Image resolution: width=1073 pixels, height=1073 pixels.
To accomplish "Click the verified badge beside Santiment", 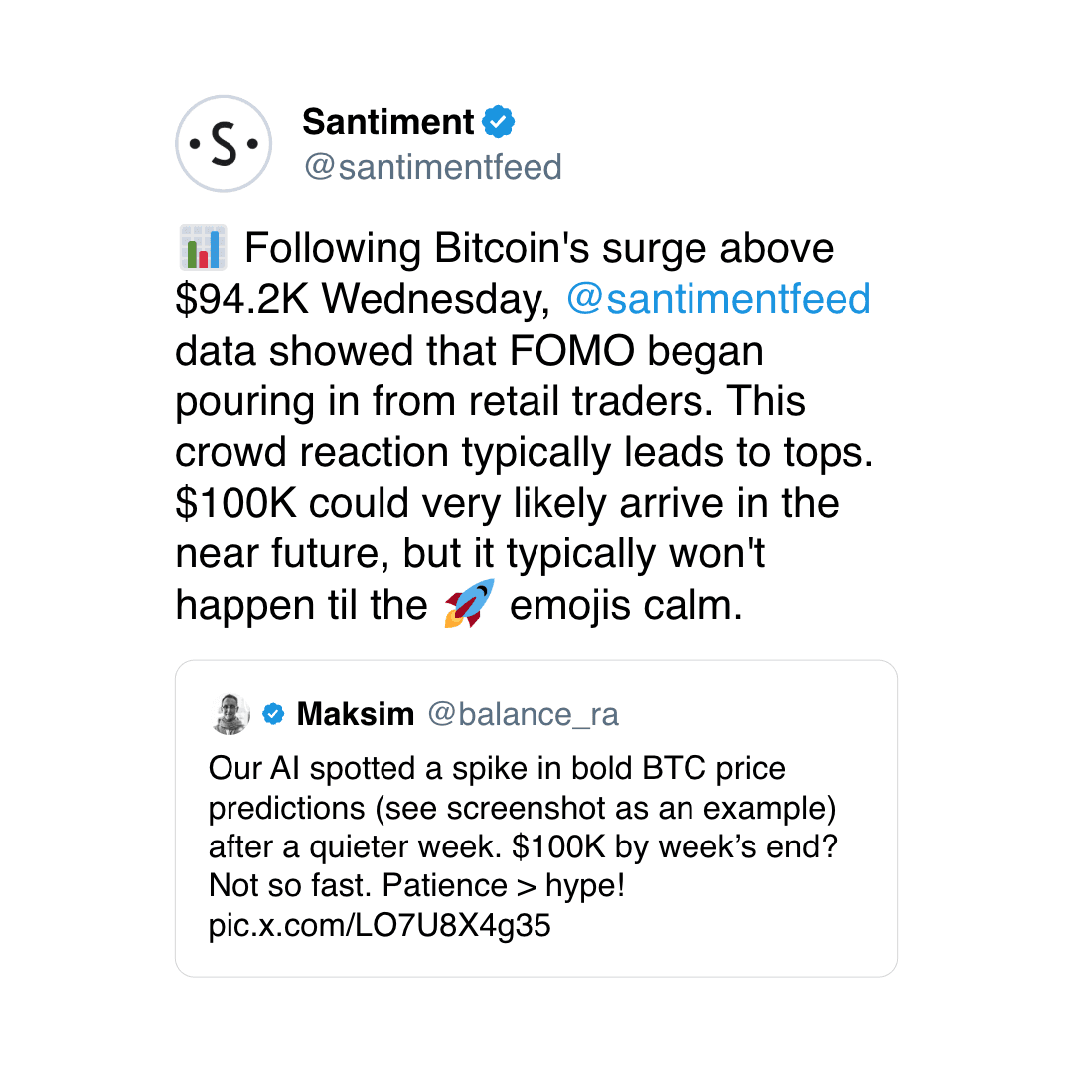I will click(x=498, y=122).
